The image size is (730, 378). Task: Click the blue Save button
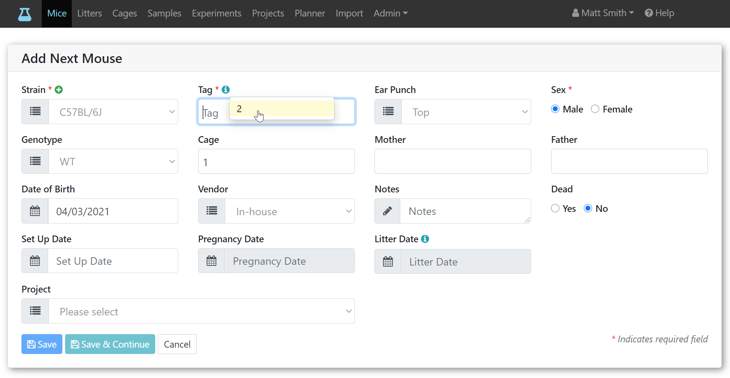click(x=42, y=344)
